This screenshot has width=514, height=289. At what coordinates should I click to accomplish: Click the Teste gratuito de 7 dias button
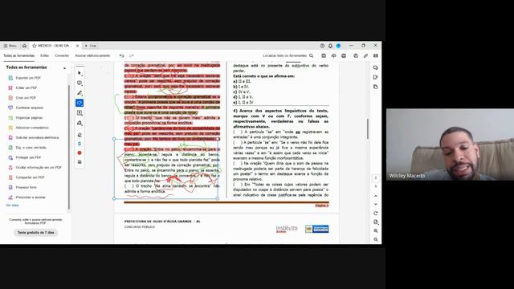tap(35, 232)
